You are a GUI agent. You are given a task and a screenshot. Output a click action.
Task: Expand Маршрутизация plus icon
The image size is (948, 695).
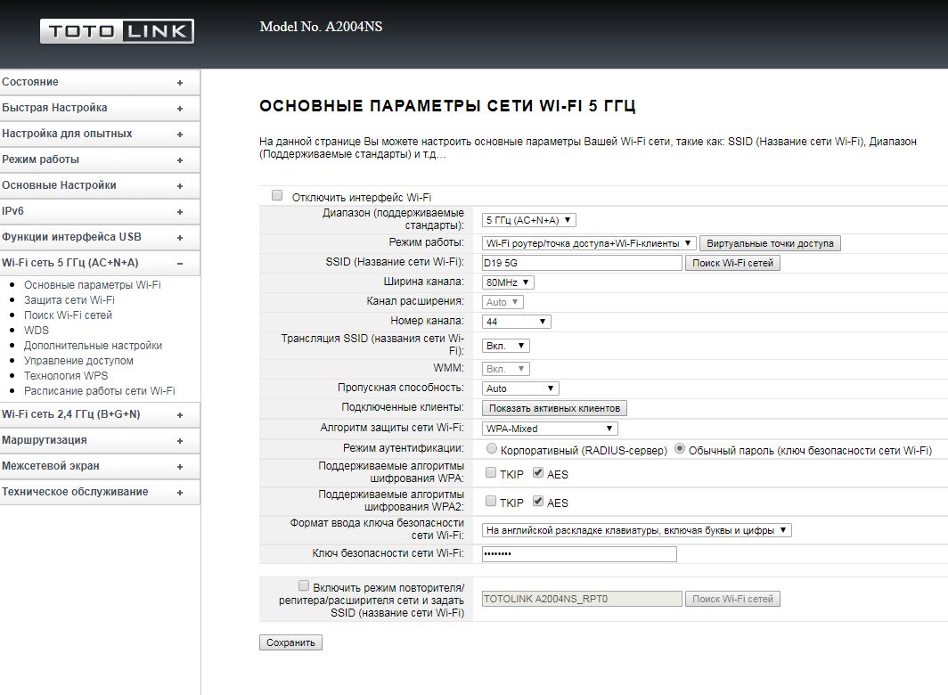click(180, 441)
